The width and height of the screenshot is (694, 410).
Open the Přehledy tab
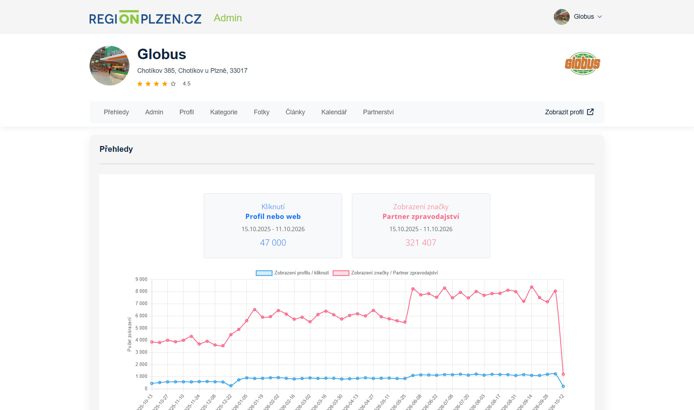(x=116, y=112)
